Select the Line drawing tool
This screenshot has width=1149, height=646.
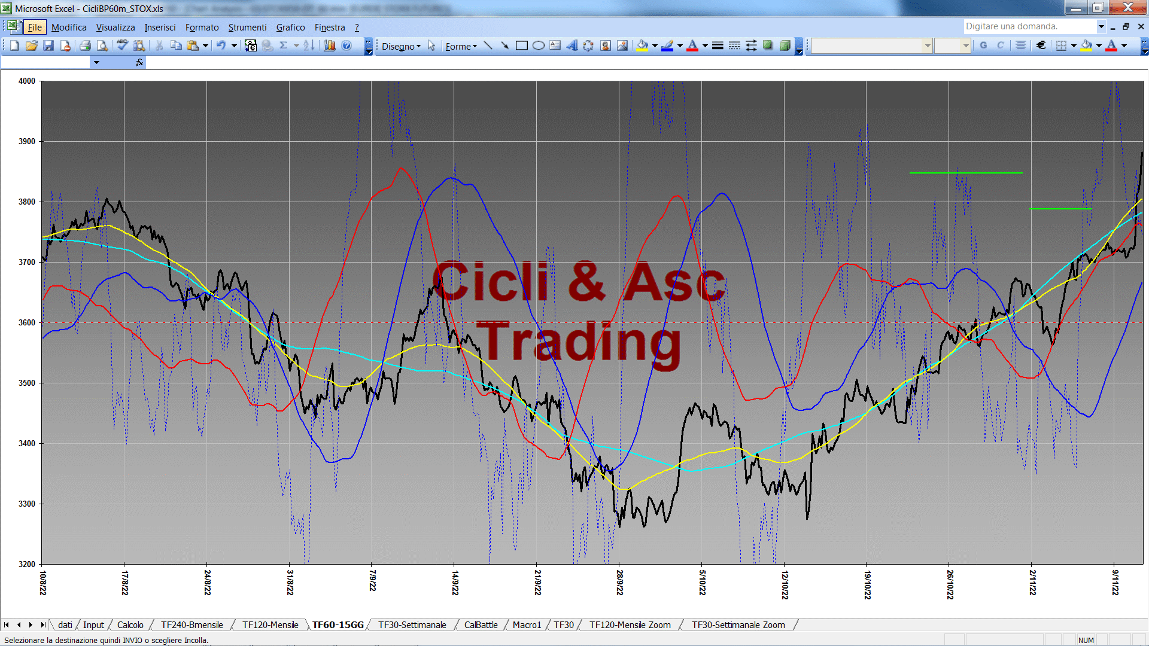coord(488,45)
